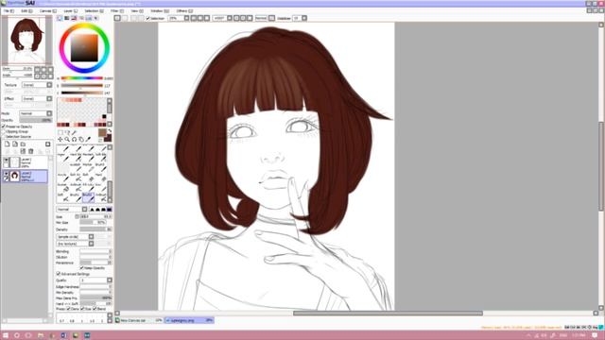Select the move tool
The width and height of the screenshot is (605, 340).
(x=60, y=139)
